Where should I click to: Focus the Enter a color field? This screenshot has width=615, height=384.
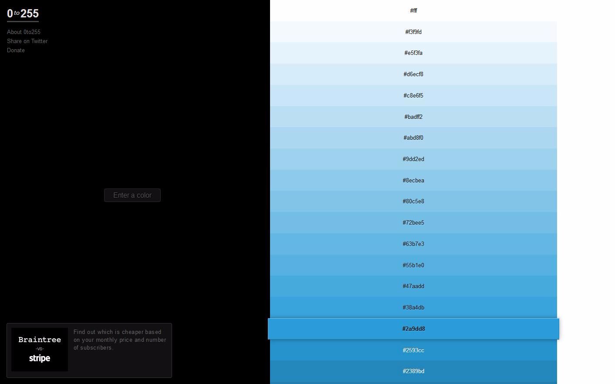click(x=132, y=195)
